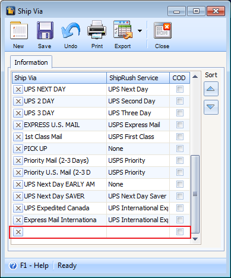
Task: Remove the Priority Mail (2-3 Days) row
Action: click(18, 160)
